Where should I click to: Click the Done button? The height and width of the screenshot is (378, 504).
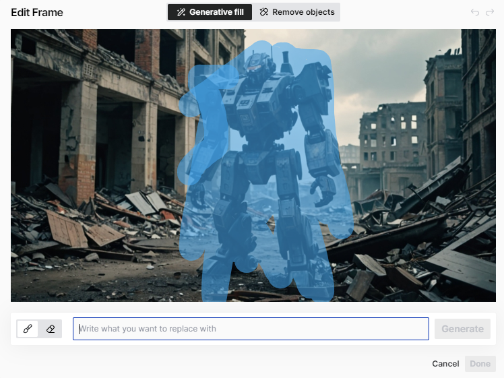pos(480,364)
